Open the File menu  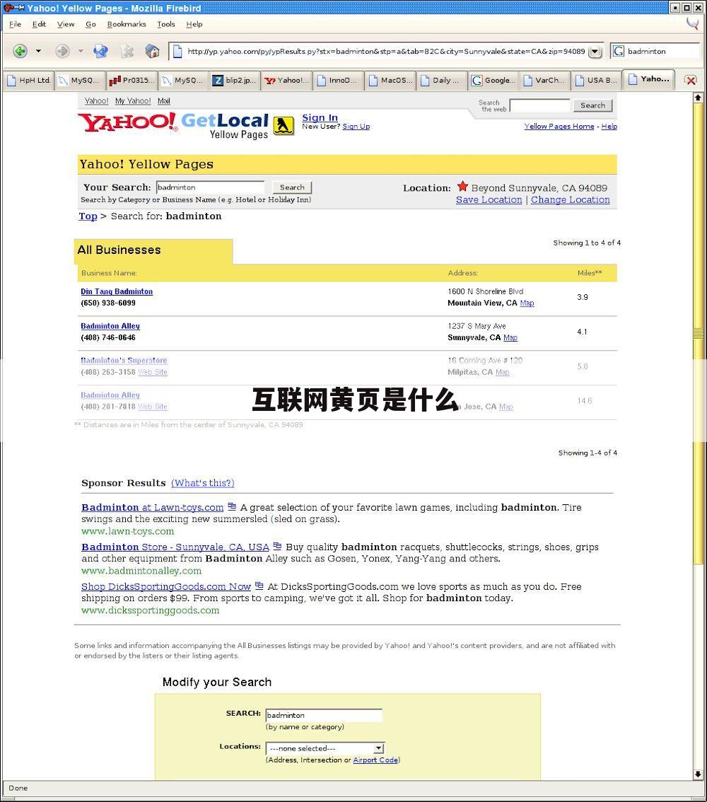point(15,24)
